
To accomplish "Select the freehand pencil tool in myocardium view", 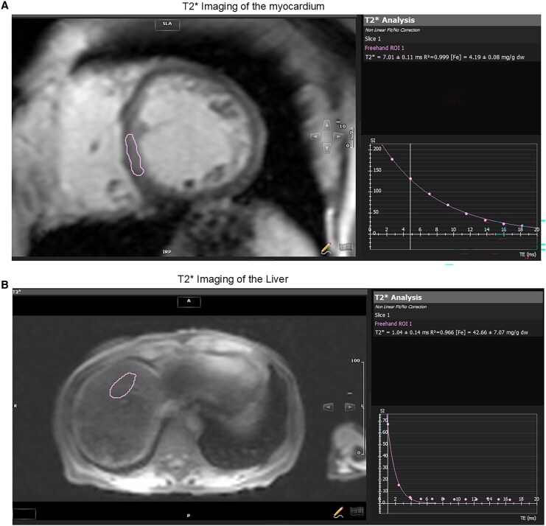I will point(326,248).
